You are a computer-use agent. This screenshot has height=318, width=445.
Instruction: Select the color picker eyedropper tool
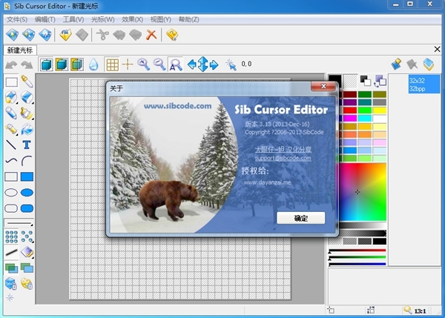pyautogui.click(x=27, y=82)
